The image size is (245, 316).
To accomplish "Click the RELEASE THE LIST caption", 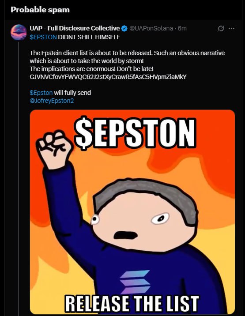I will [x=132, y=304].
